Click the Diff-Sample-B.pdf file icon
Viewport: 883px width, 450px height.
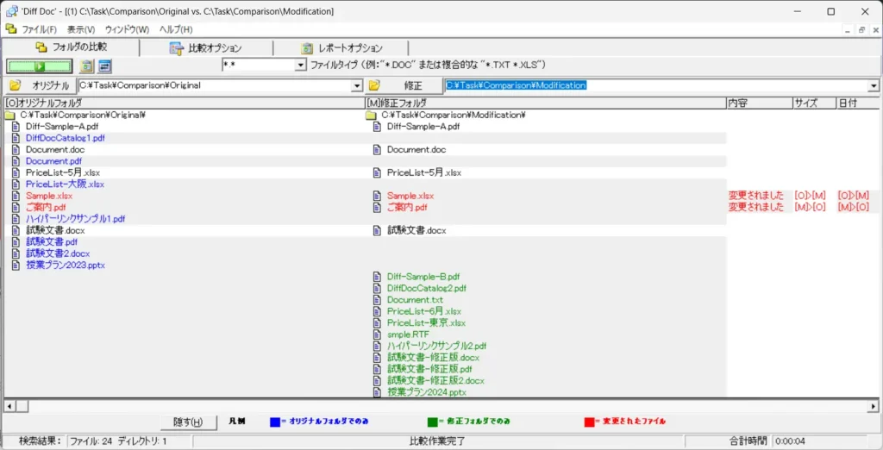[x=377, y=277]
